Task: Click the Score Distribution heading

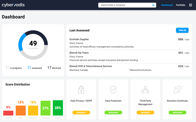Action: [18, 84]
